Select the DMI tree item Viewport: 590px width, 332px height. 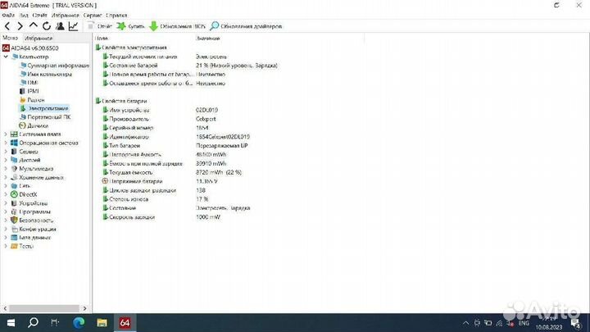coord(29,83)
